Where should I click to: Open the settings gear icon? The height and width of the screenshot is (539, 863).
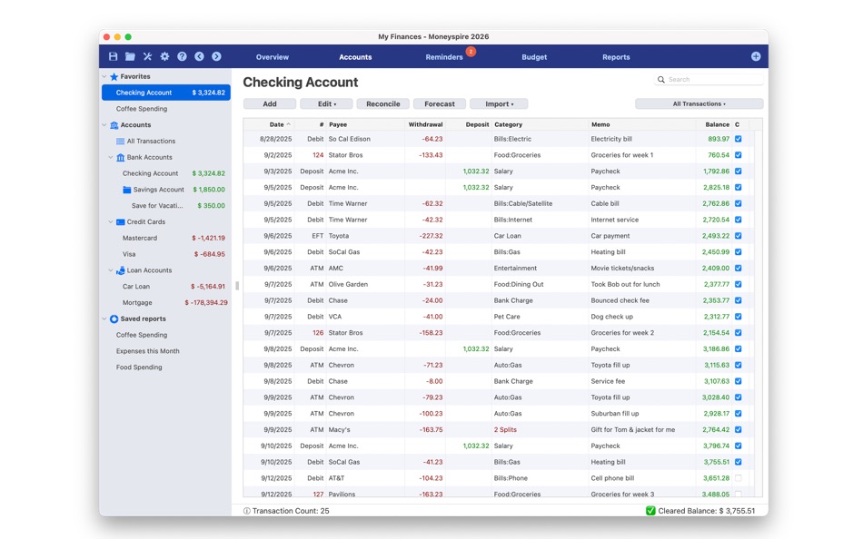(x=164, y=56)
